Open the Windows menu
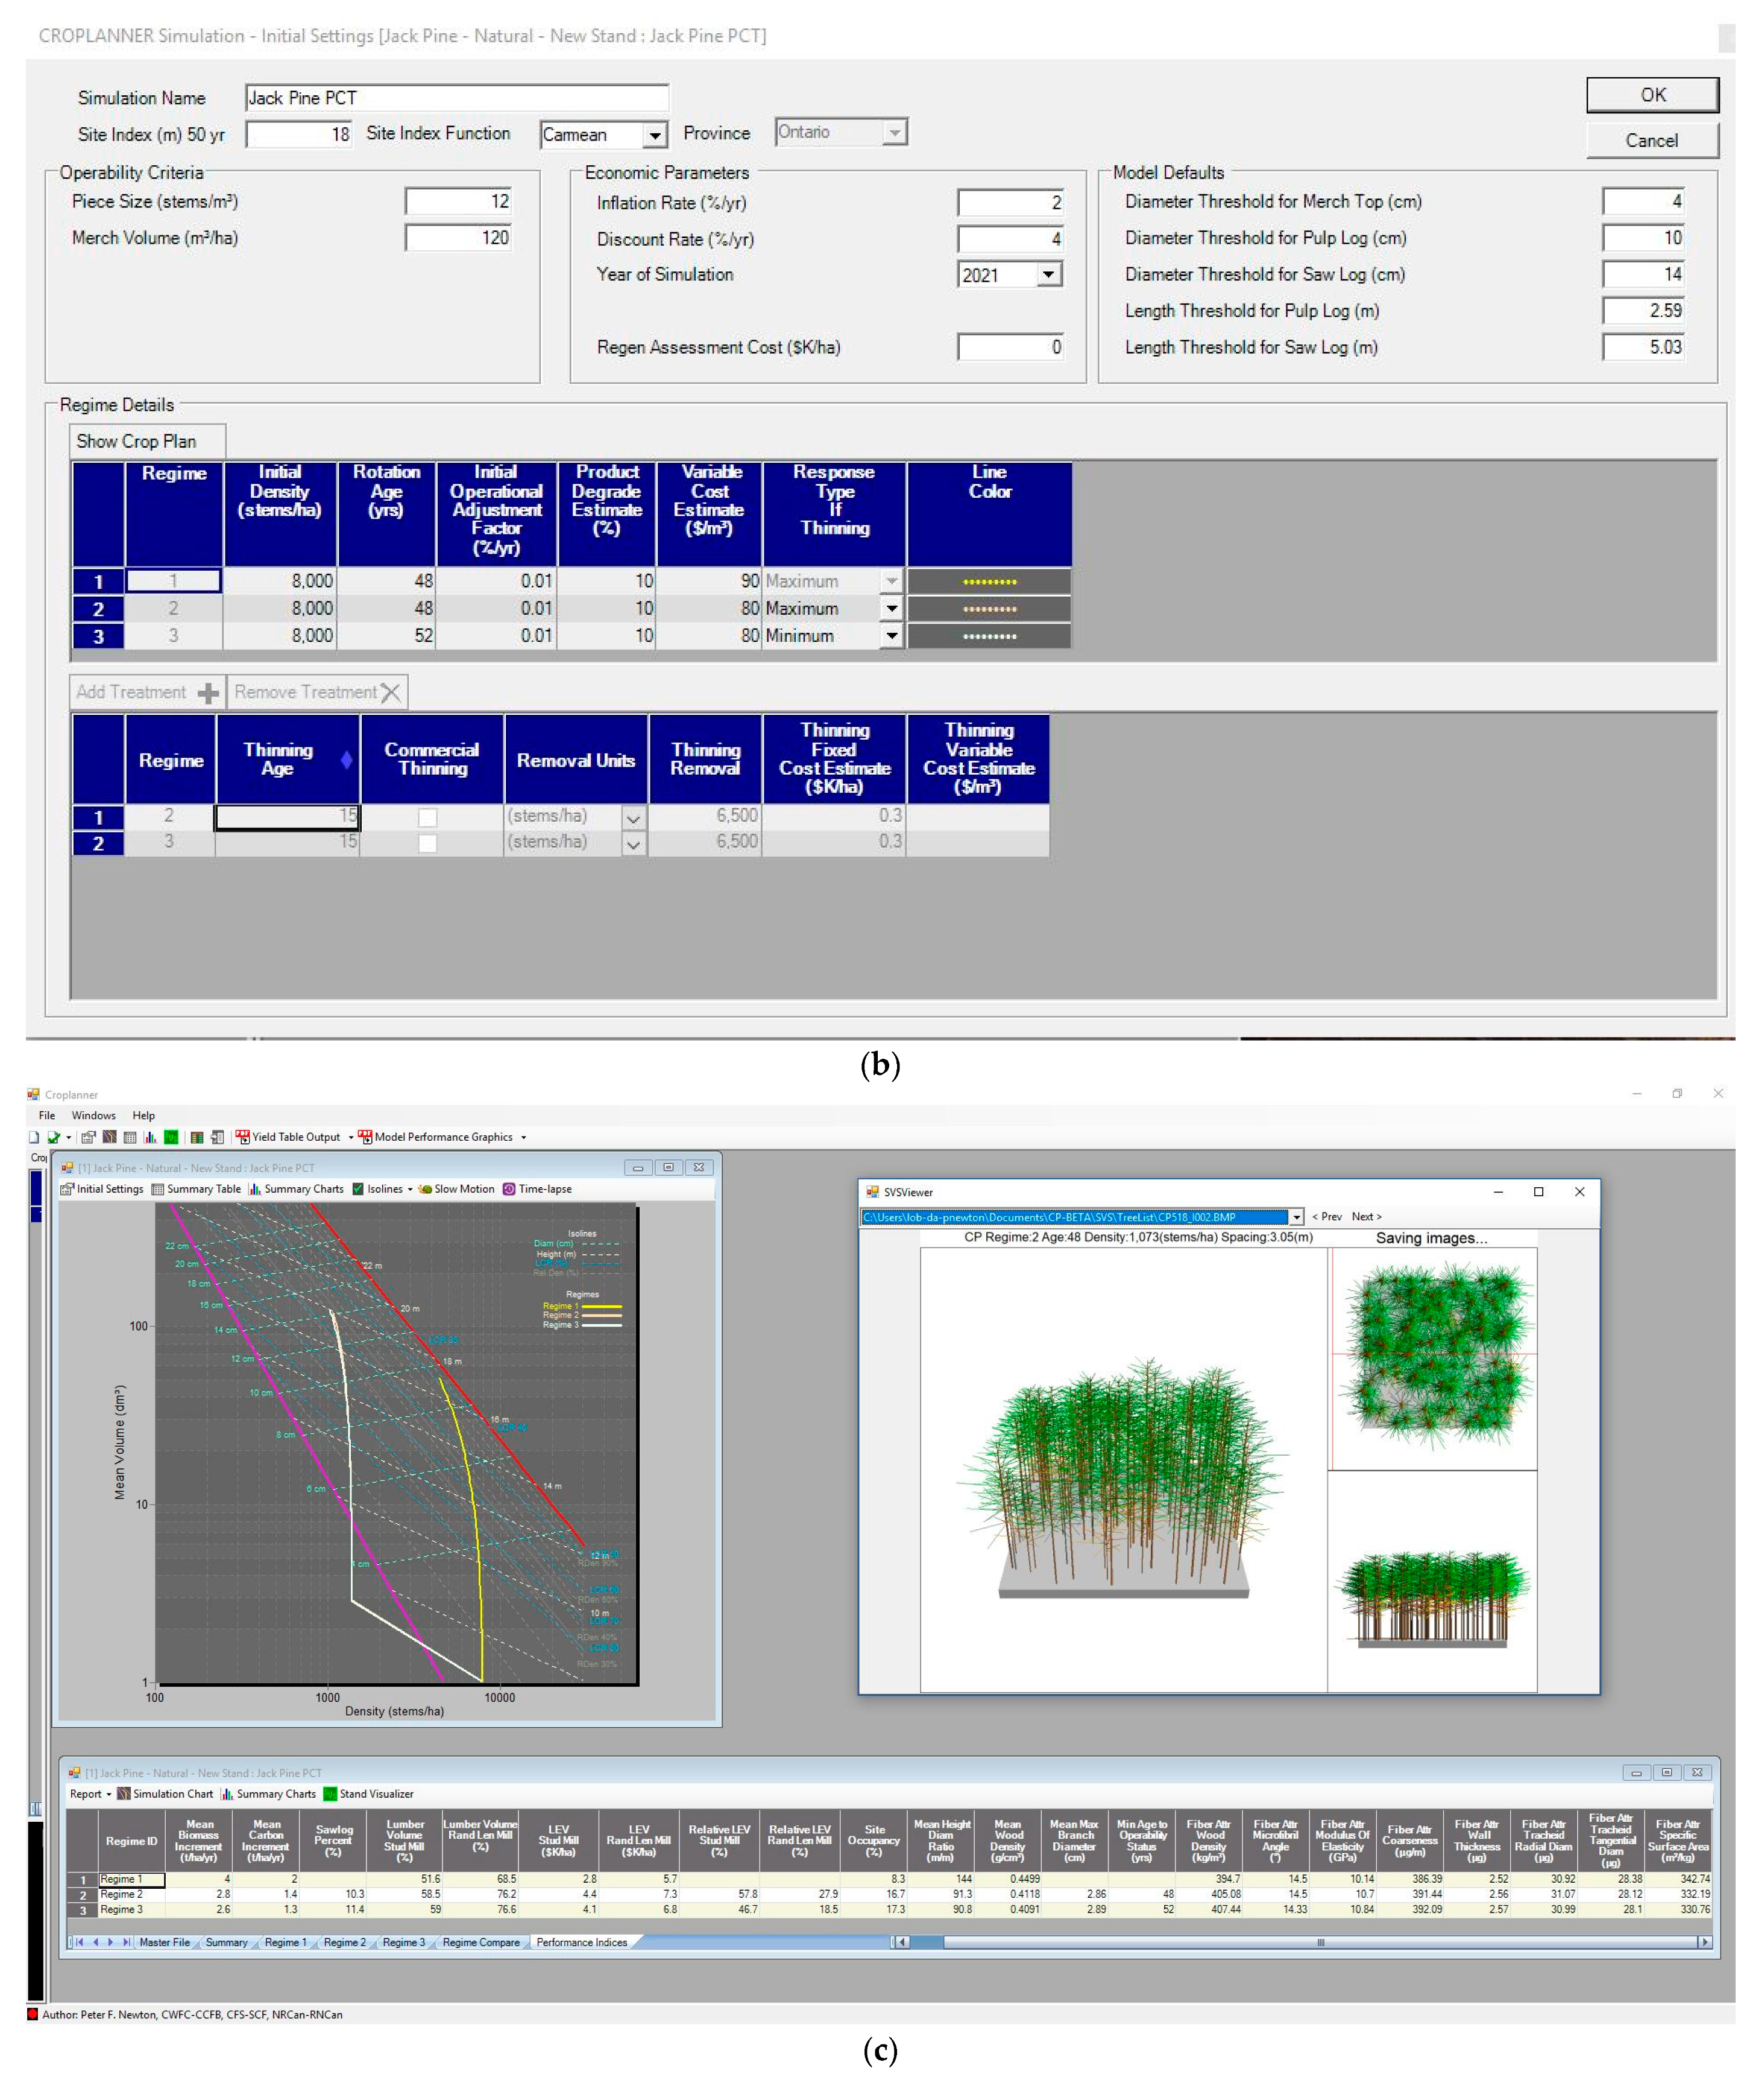The image size is (1764, 2077). 93,1115
